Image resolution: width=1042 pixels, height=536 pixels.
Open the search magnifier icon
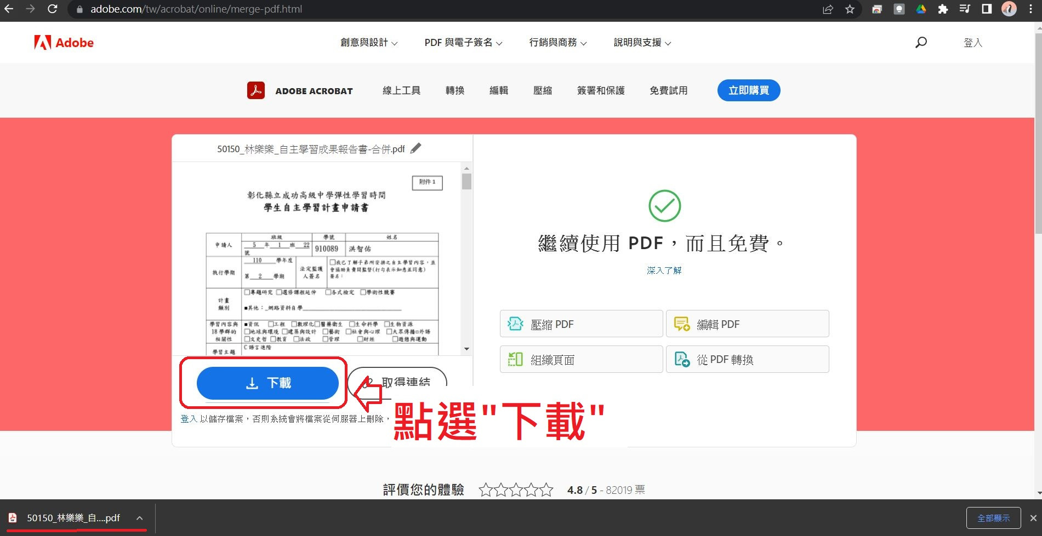coord(921,42)
